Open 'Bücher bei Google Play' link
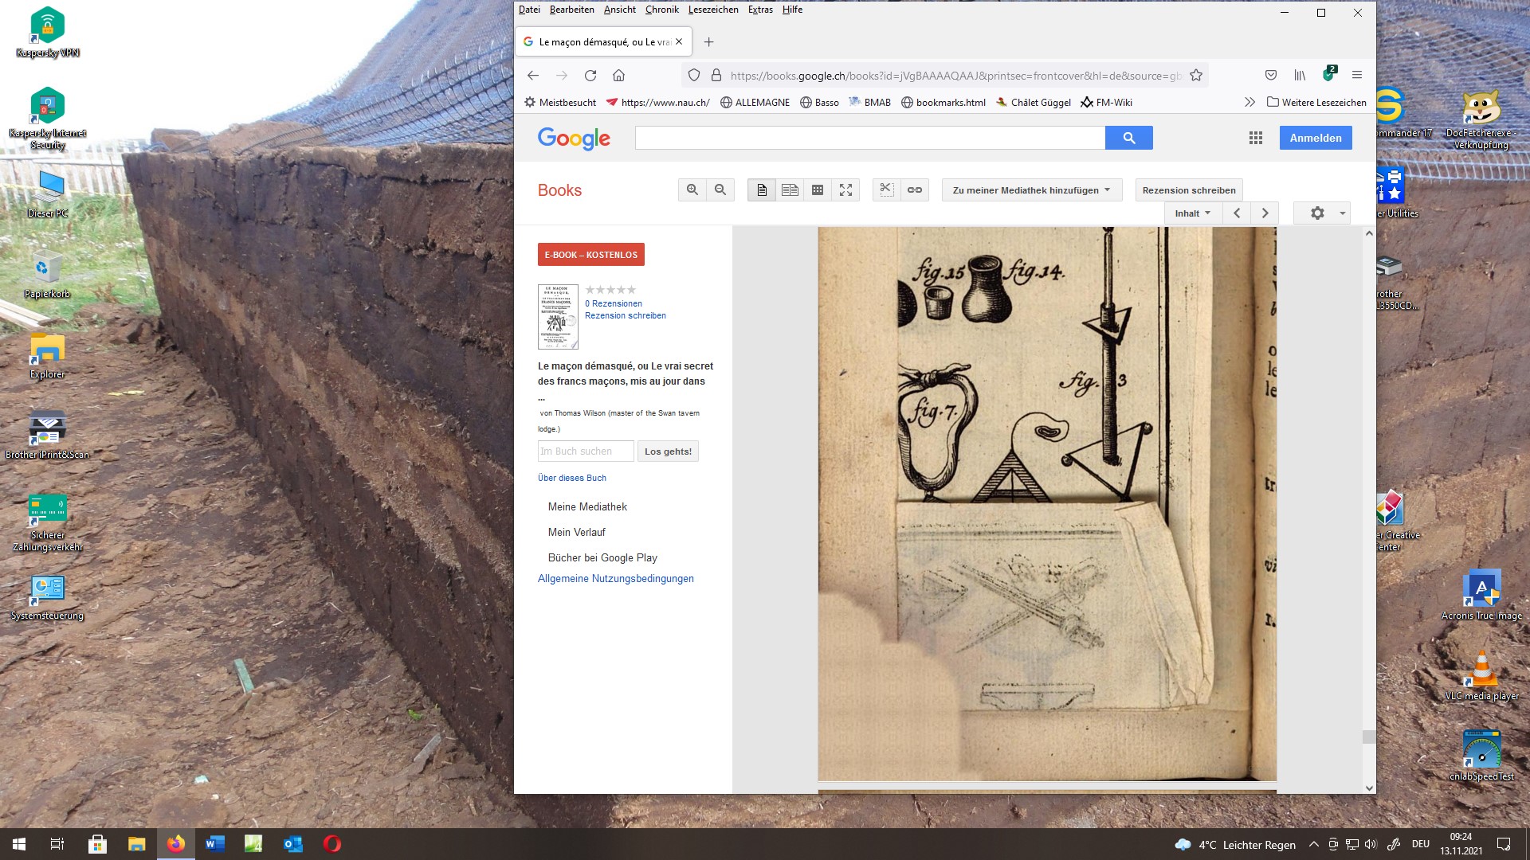Screen dimensions: 1530x860 pos(602,557)
